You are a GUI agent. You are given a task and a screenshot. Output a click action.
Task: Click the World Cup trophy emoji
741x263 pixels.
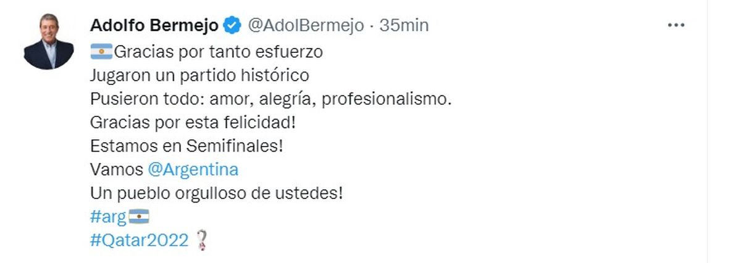click(x=201, y=240)
